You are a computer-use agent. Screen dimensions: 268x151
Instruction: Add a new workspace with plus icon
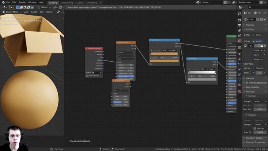pos(100,3)
